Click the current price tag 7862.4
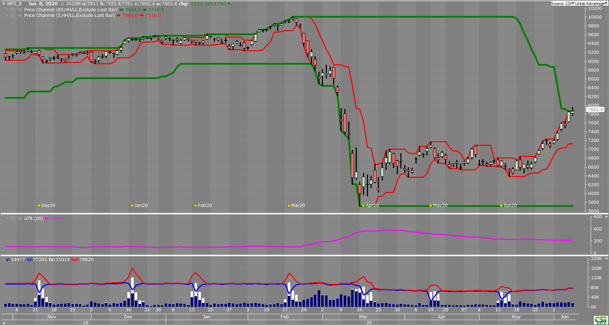 [x=595, y=110]
